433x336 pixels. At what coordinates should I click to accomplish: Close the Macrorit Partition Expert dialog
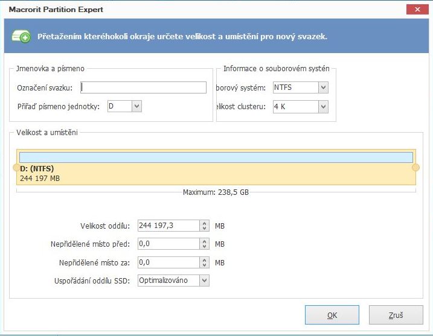[x=413, y=10]
